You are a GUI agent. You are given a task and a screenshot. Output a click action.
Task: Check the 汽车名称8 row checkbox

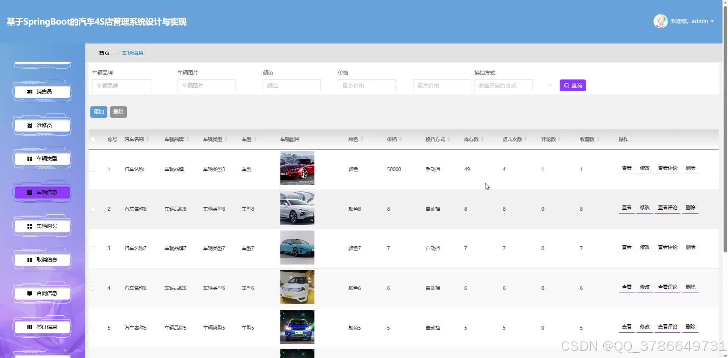93,209
